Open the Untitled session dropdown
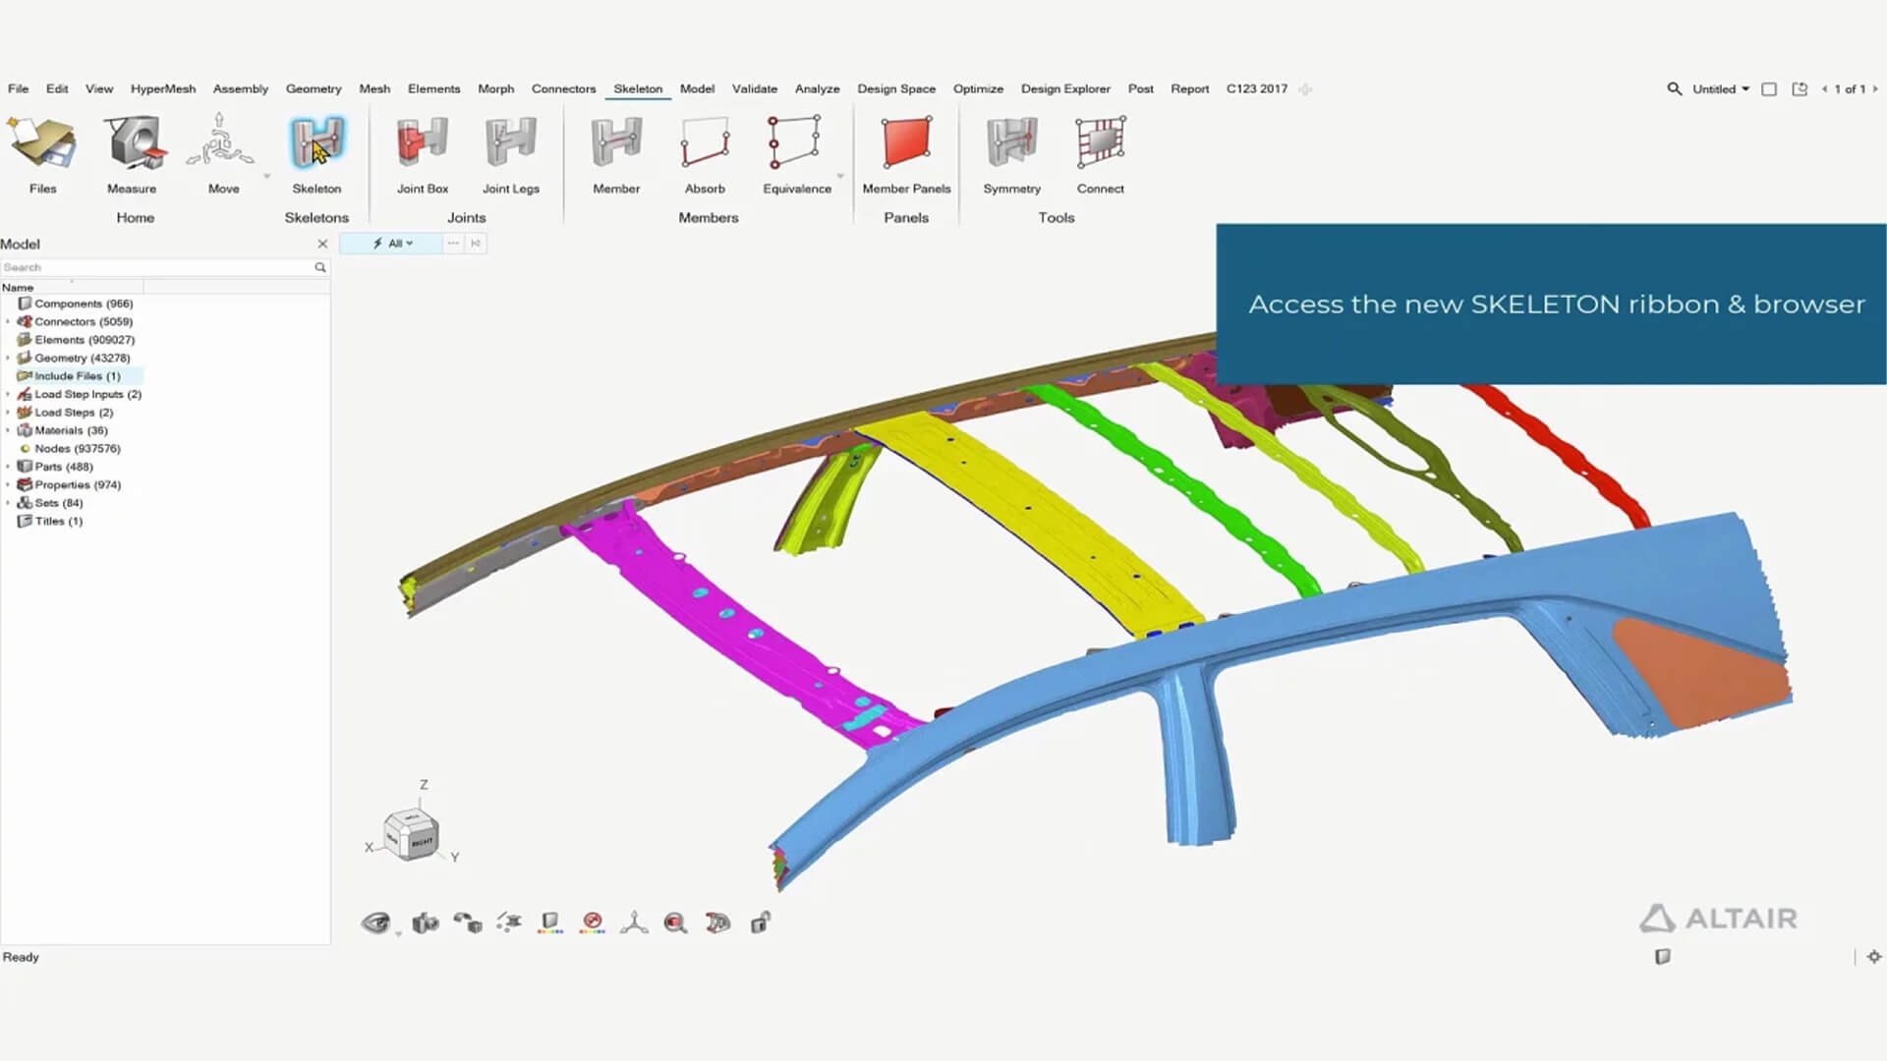 tap(1720, 88)
